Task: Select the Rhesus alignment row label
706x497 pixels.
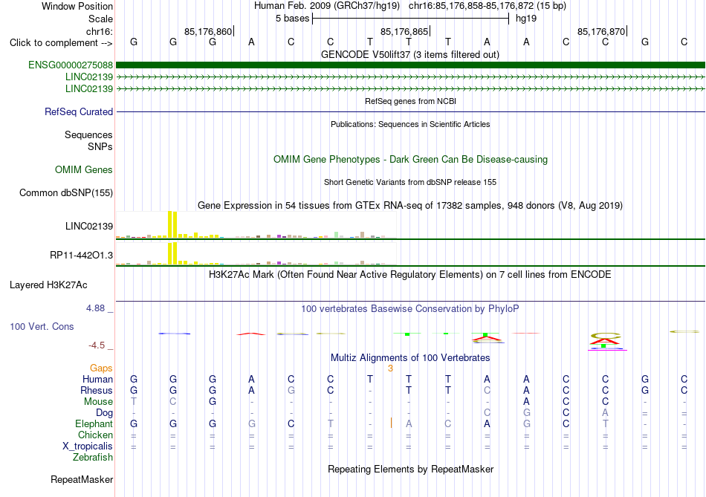Action: click(x=97, y=390)
